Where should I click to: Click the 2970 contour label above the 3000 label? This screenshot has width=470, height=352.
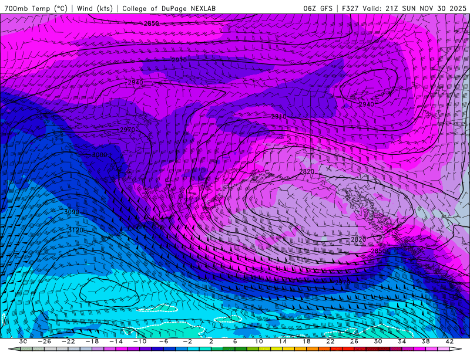[x=127, y=130]
